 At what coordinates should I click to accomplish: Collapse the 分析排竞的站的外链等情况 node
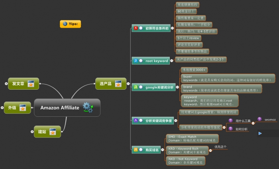pyautogui.click(x=224, y=128)
